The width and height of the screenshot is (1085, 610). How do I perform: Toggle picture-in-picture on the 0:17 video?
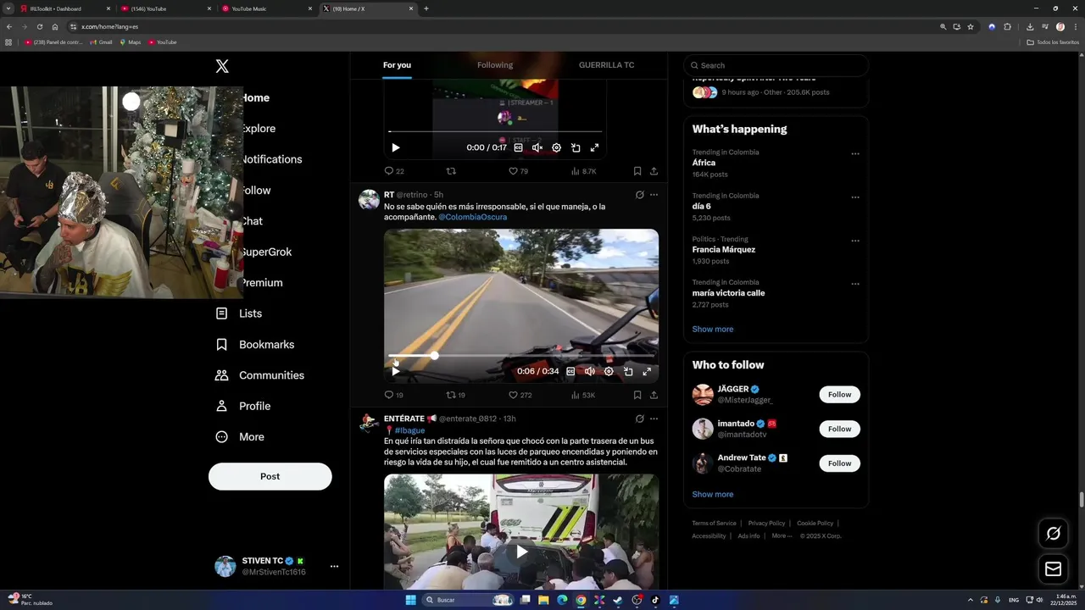[x=576, y=147]
